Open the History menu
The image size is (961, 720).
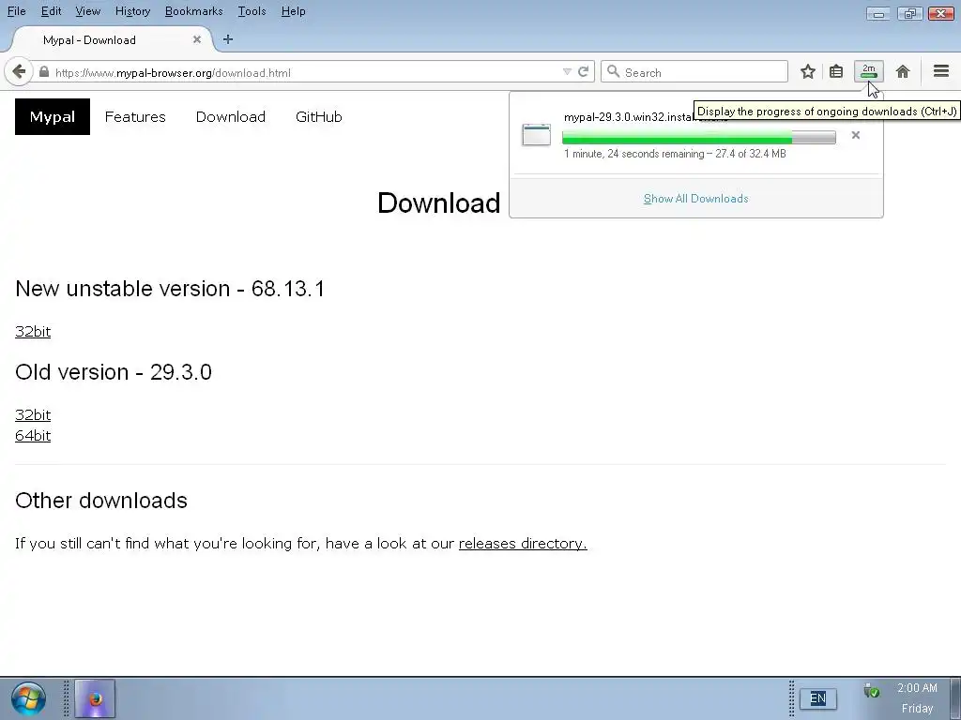(132, 11)
